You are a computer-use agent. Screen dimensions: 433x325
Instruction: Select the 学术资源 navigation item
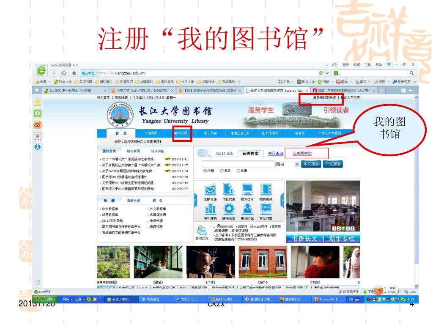coord(181,133)
